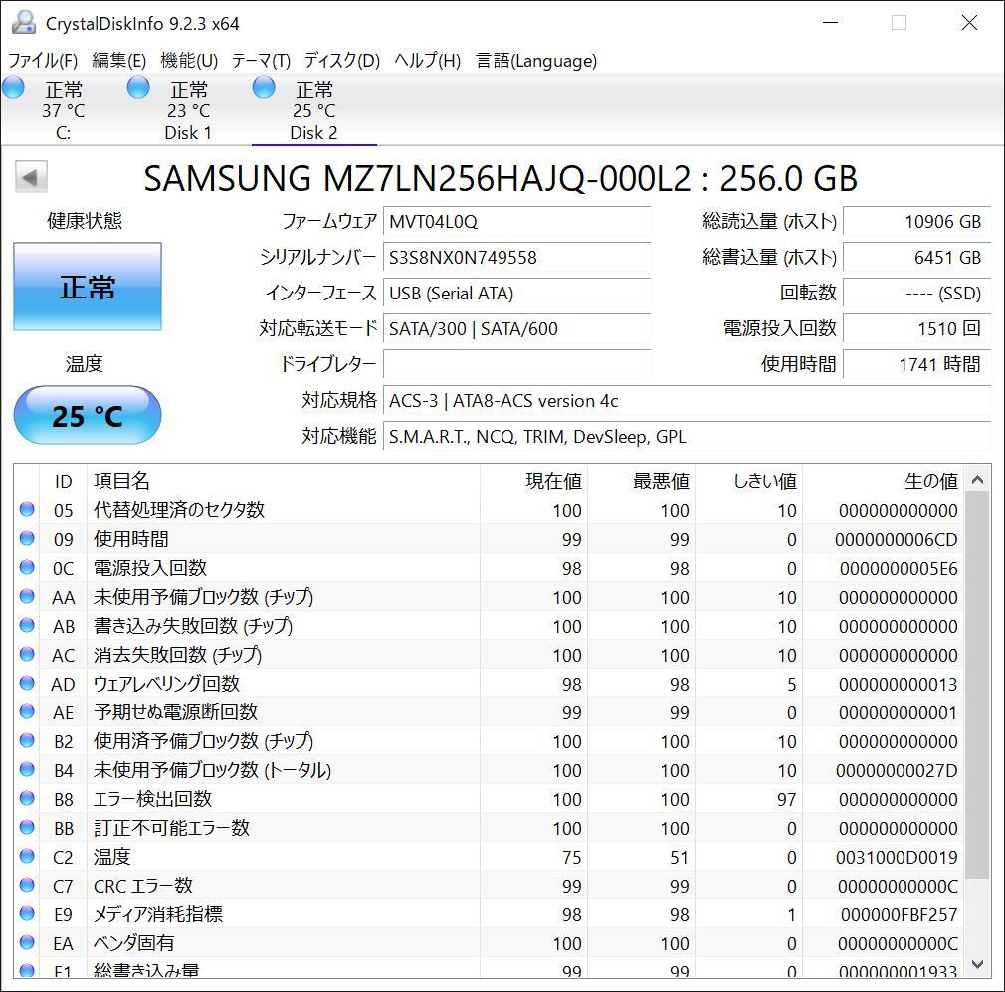This screenshot has width=1005, height=992.
Task: Select the C: drive tab
Action: [63, 109]
